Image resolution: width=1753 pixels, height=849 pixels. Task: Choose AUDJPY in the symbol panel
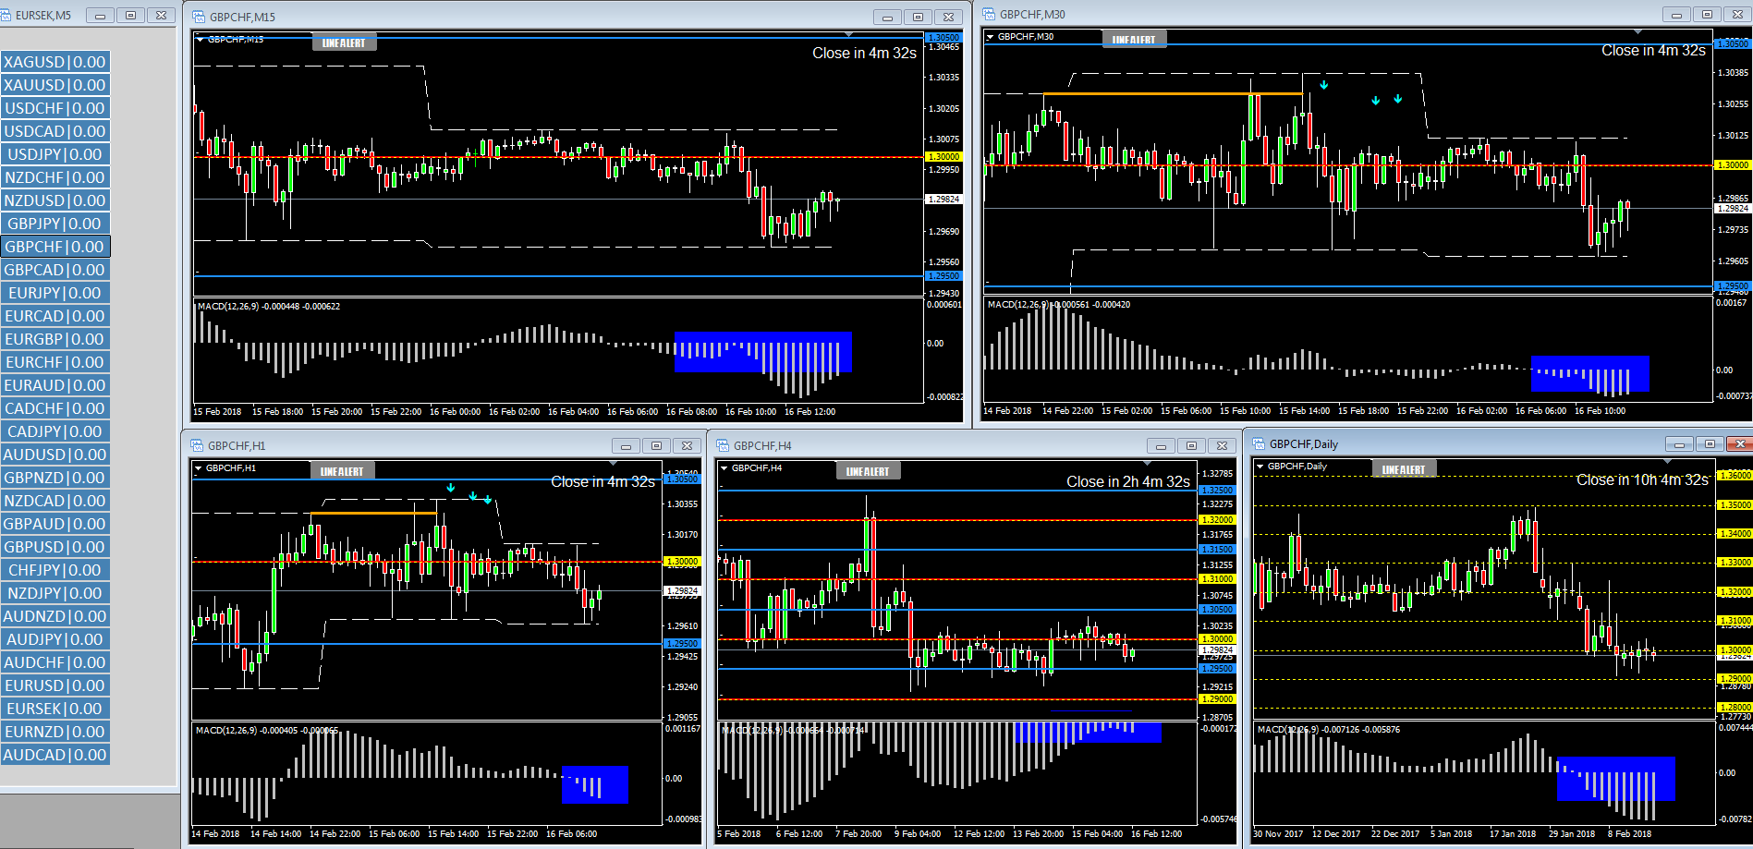55,639
